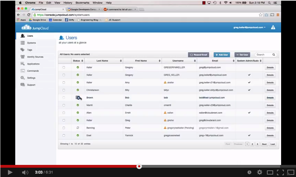Open Settings in the sidebar
Screen dimensions: 296x177
[31, 78]
